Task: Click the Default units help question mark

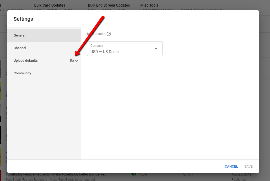Action: (109, 34)
